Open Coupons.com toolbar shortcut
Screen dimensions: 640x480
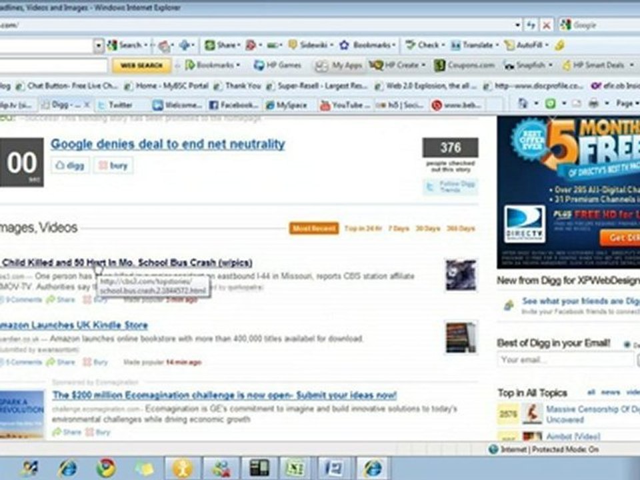pyautogui.click(x=464, y=65)
